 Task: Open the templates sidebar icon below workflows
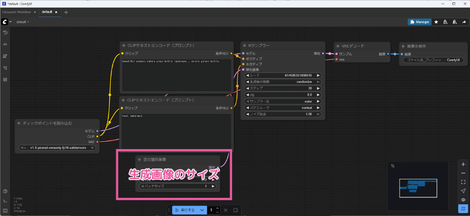click(5, 79)
